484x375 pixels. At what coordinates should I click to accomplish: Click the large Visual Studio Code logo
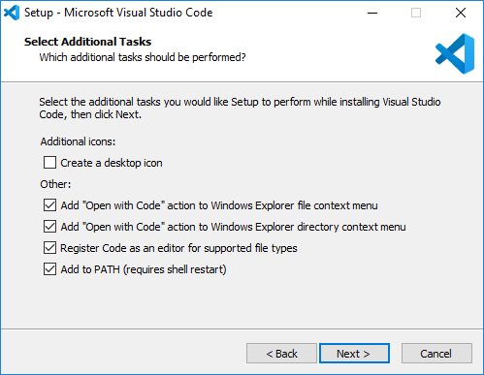point(455,53)
